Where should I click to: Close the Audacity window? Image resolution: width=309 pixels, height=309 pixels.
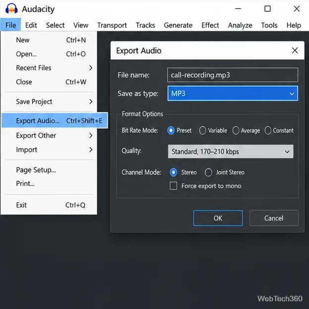tap(297, 8)
